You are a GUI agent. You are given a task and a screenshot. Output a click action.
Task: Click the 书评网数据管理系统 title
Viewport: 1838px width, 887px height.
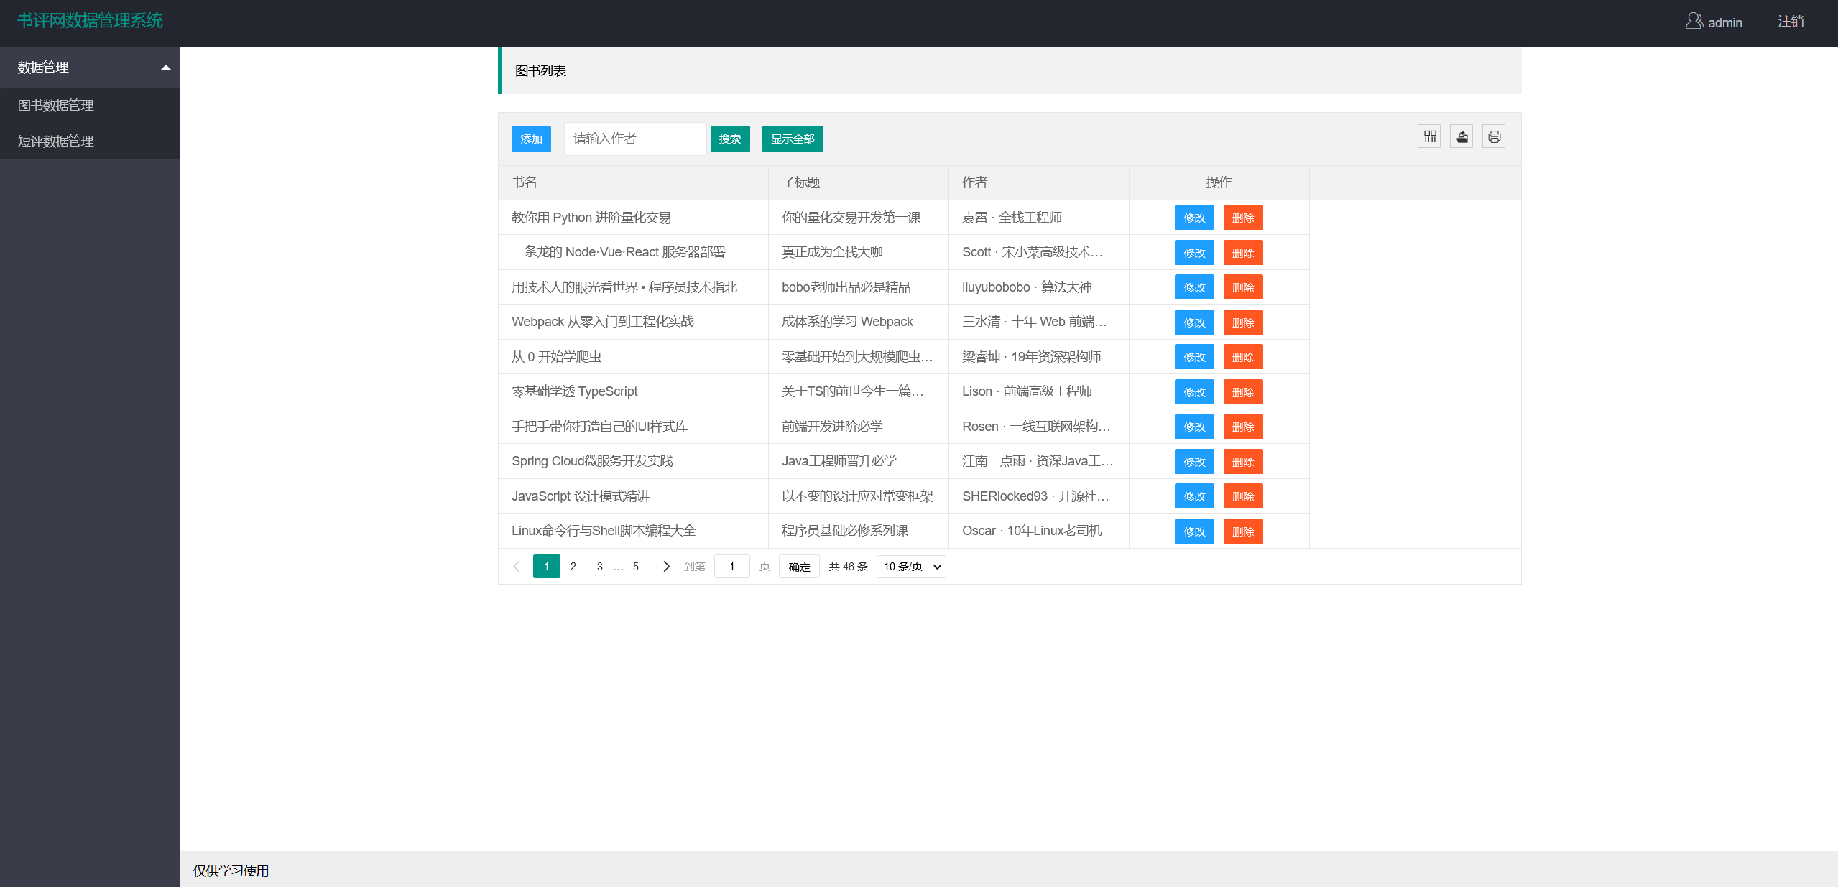90,21
